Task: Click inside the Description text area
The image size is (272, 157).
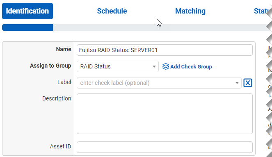Action: [x=165, y=114]
